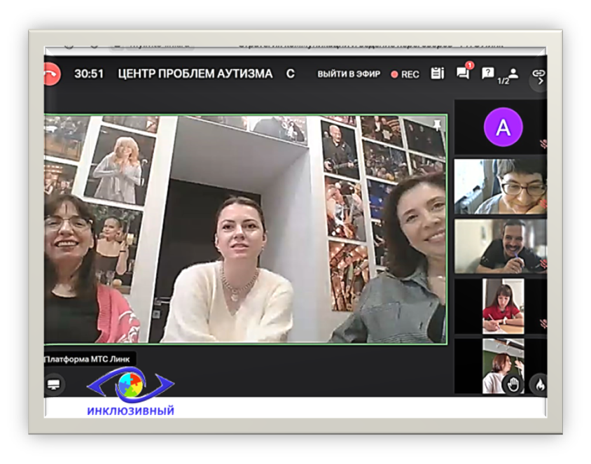Click the 1/2 page indicator

[x=503, y=81]
